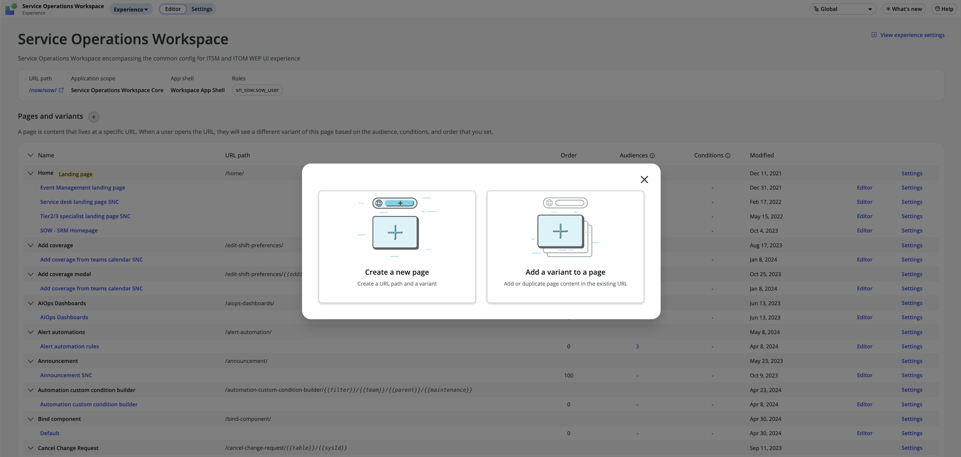Open the Global scope dropdown

tap(842, 9)
